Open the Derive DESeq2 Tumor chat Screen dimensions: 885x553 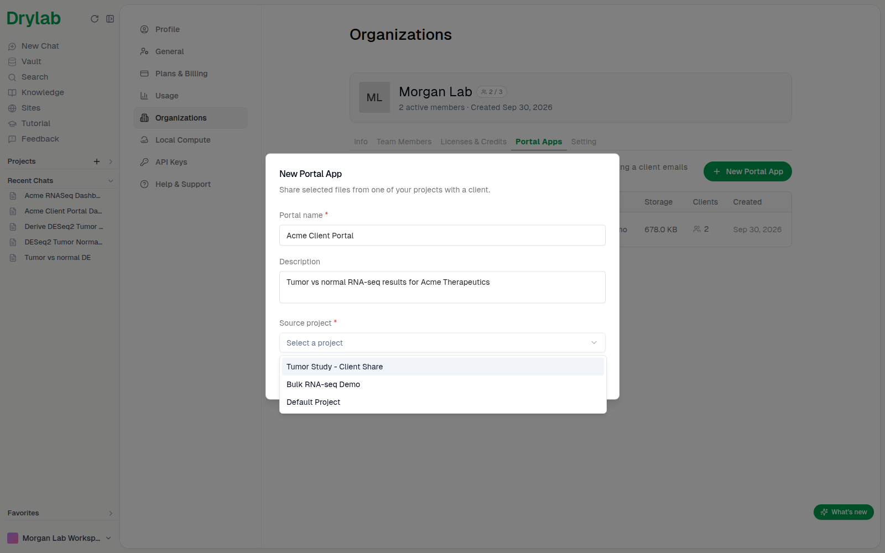click(62, 227)
